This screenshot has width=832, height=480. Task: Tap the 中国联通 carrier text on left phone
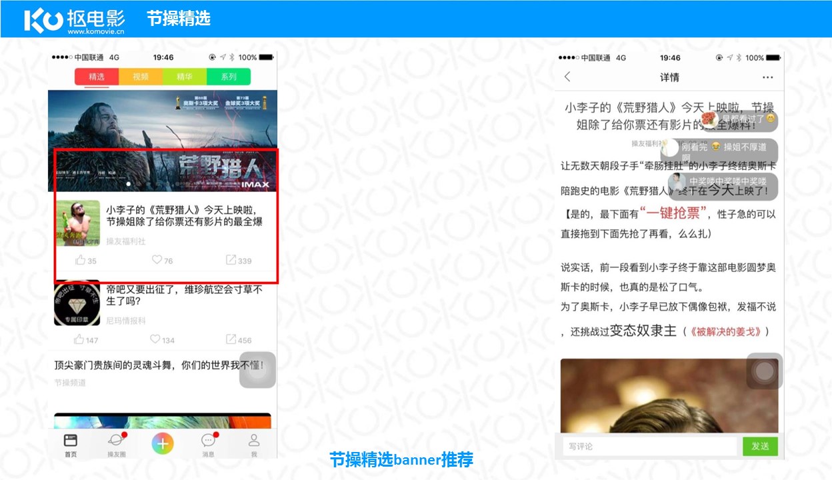[89, 57]
